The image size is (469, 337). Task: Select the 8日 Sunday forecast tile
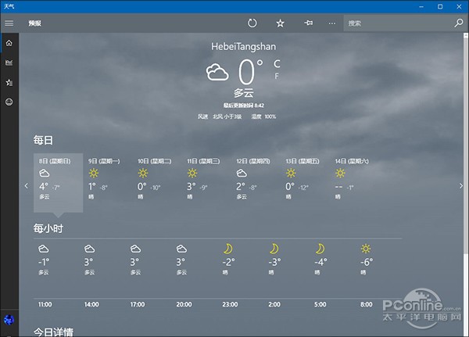tap(59, 183)
